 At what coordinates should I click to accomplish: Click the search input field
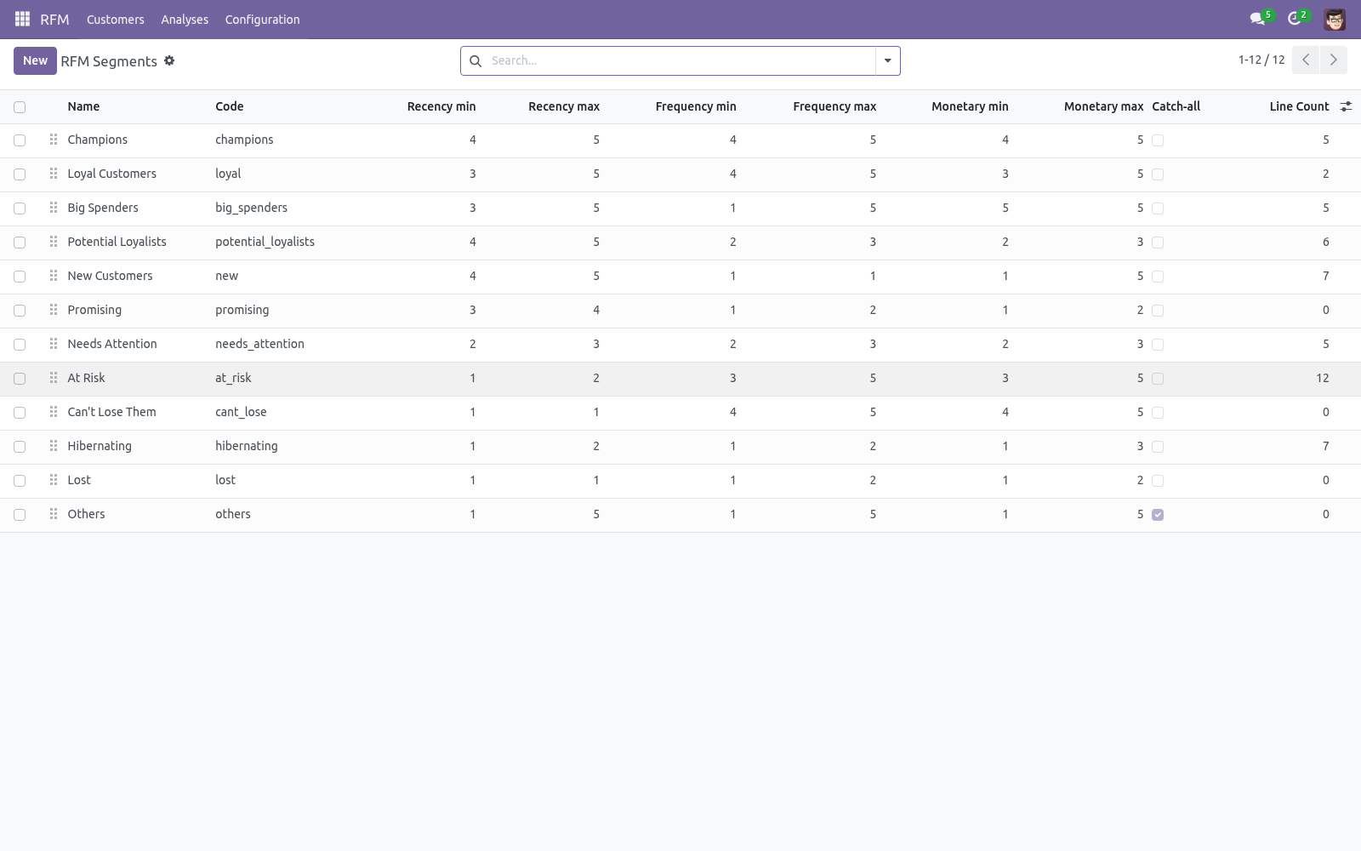pyautogui.click(x=680, y=60)
